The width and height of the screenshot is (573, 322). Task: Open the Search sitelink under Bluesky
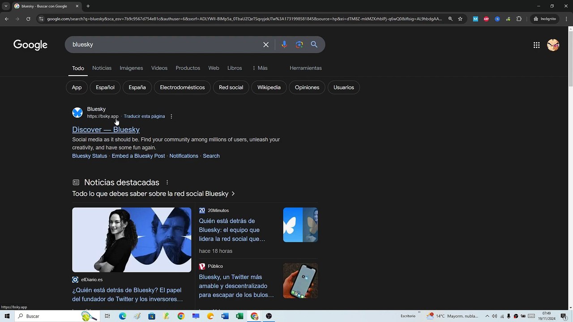211,156
